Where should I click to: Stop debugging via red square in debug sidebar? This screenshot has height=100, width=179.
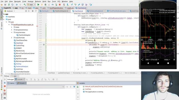point(5,86)
